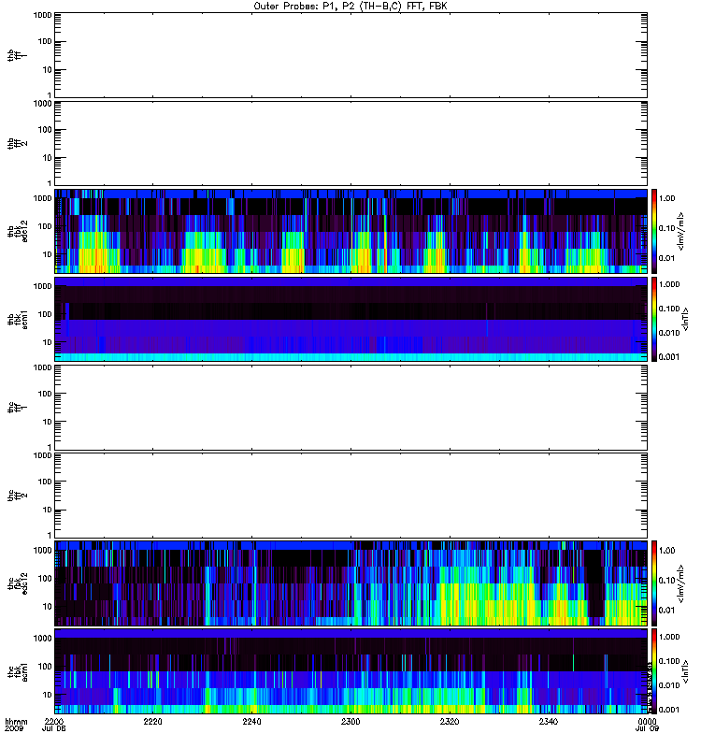Click the plot title "Outer Probes: P1, P2 (TH-B,C) FFT, FBK"
Viewport: 701px width, 748px height.
350,7
